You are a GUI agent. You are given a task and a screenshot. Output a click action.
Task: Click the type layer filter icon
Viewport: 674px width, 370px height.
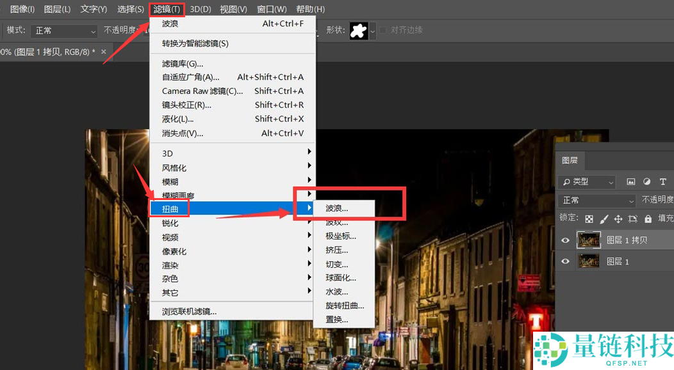coord(663,181)
